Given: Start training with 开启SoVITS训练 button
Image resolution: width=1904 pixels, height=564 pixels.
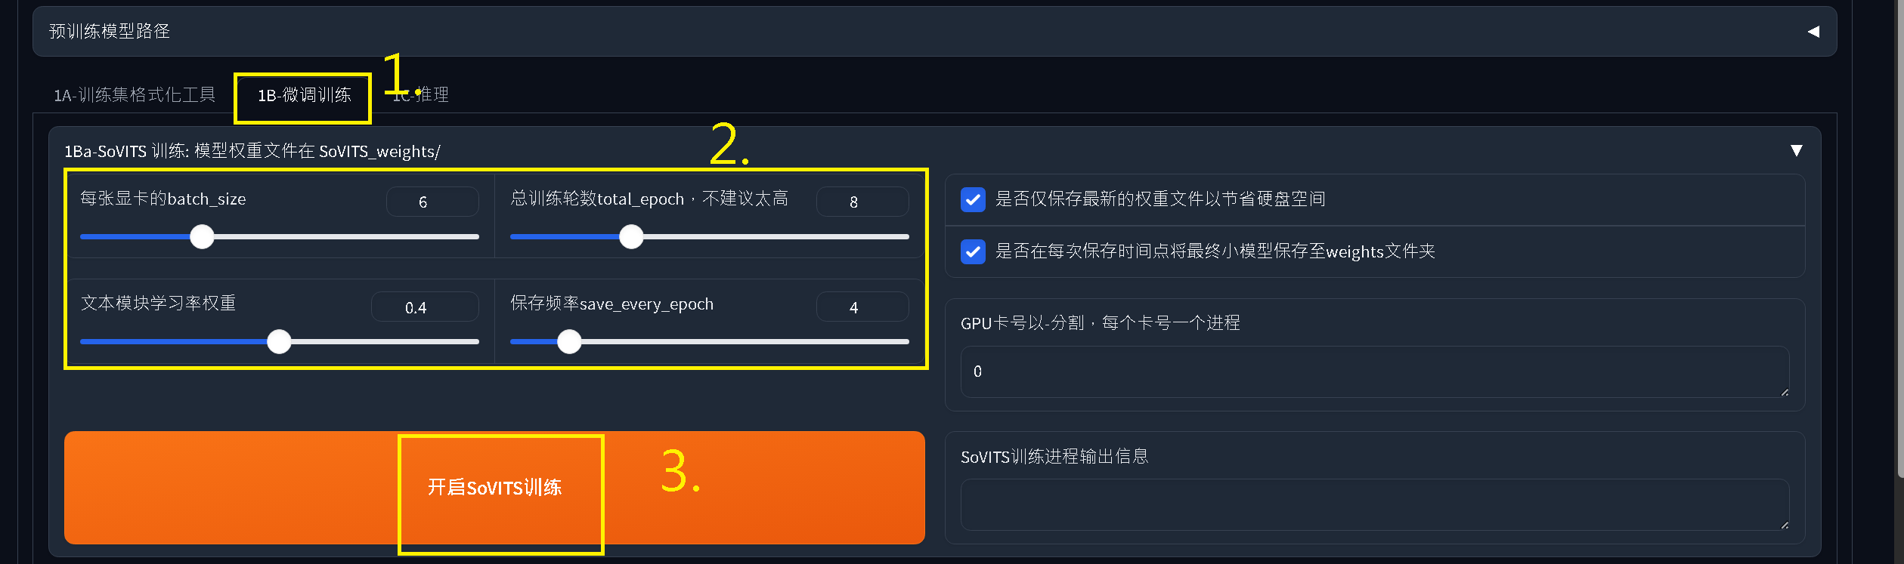Looking at the screenshot, I should [494, 488].
